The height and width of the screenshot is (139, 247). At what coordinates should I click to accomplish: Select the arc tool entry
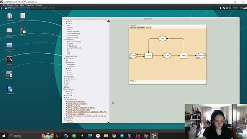pos(69,25)
